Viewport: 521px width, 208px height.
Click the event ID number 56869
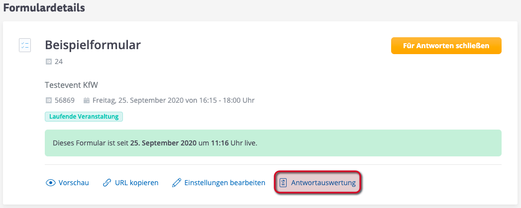65,100
